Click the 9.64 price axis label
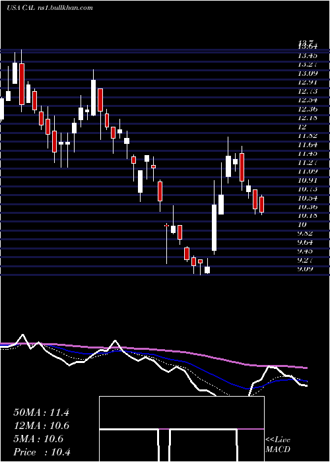The width and height of the screenshot is (330, 462). click(x=306, y=242)
